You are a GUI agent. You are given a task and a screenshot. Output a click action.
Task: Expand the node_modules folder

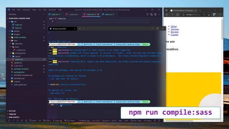(20, 37)
